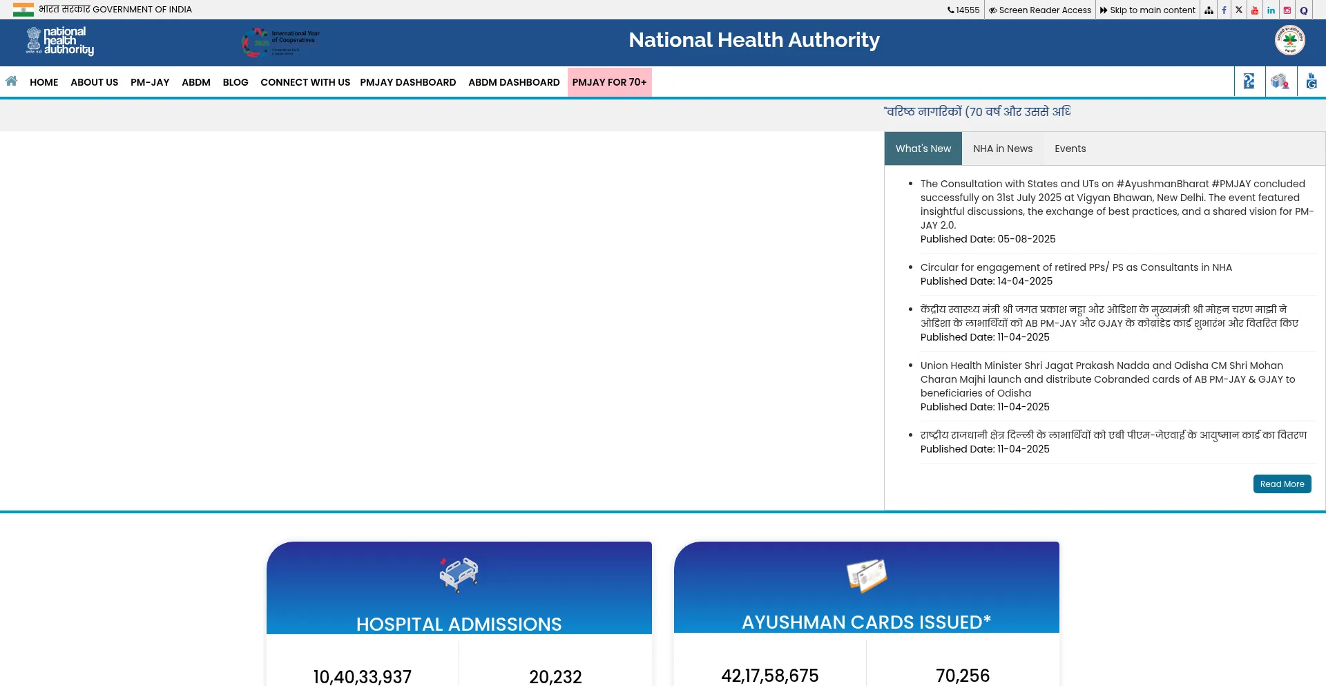Open the YouTube icon link
The image size is (1326, 686).
click(x=1255, y=10)
